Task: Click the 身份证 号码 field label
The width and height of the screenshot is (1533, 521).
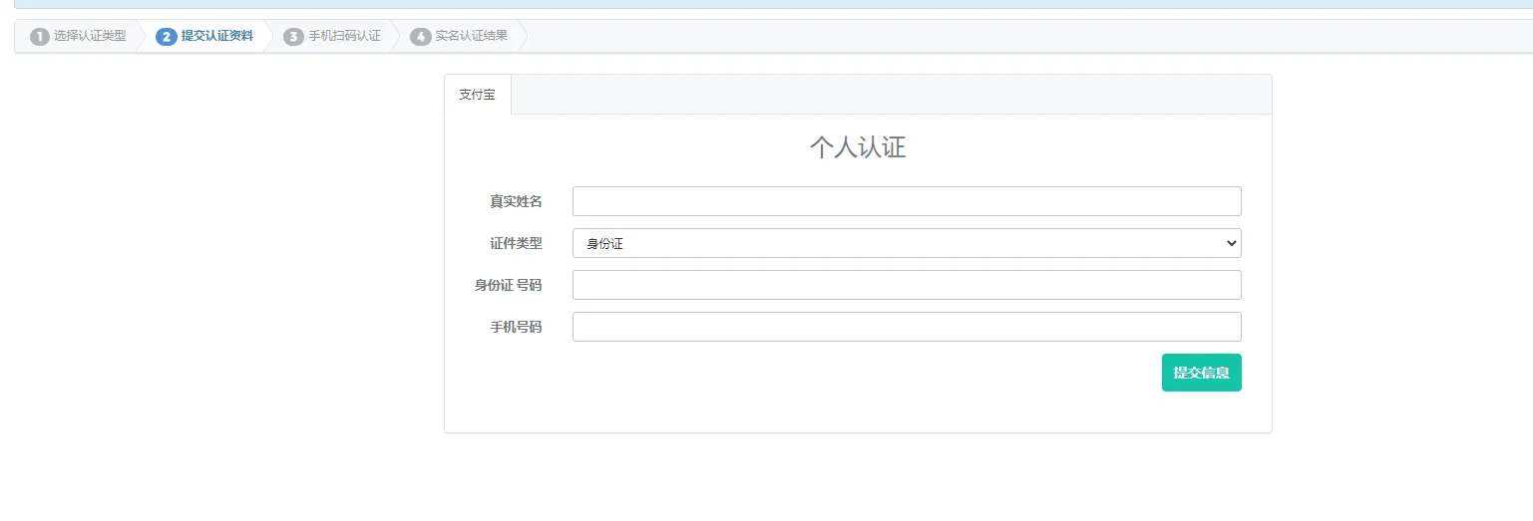Action: [x=508, y=285]
